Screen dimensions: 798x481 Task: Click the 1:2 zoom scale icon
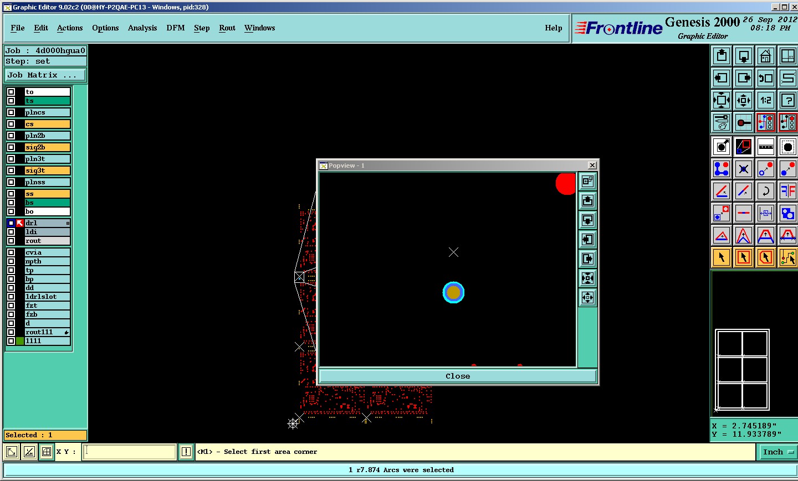[x=766, y=100]
